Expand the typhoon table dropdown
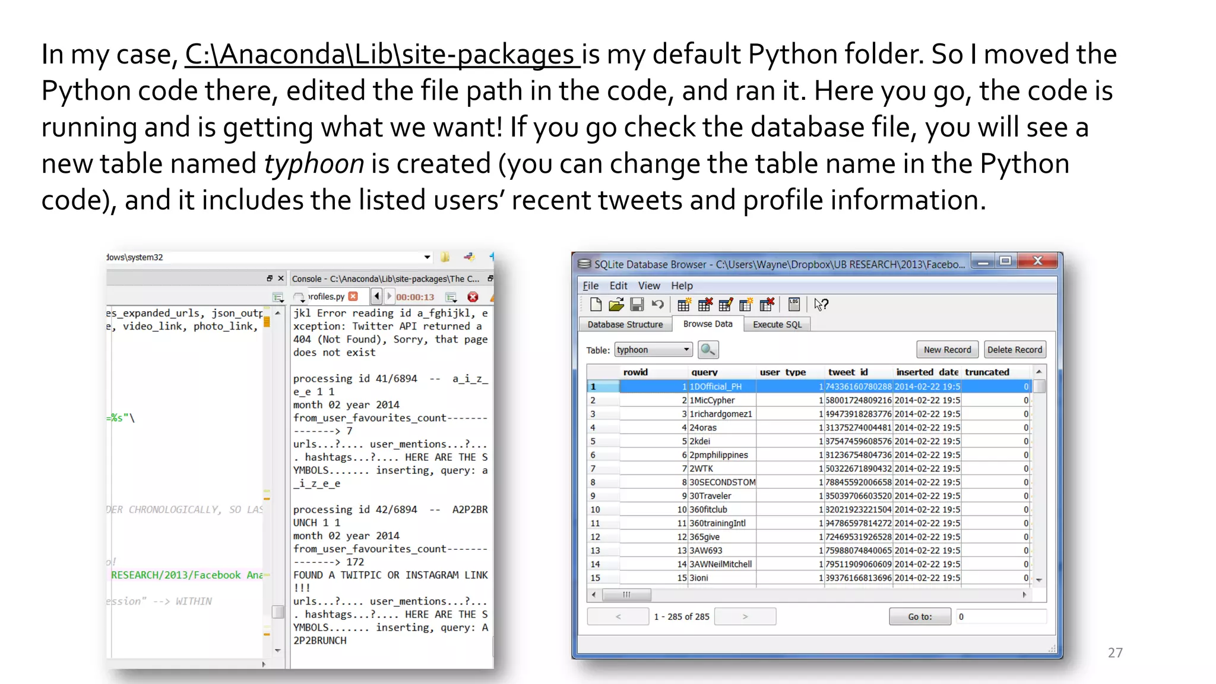This screenshot has width=1216, height=684. click(x=686, y=350)
